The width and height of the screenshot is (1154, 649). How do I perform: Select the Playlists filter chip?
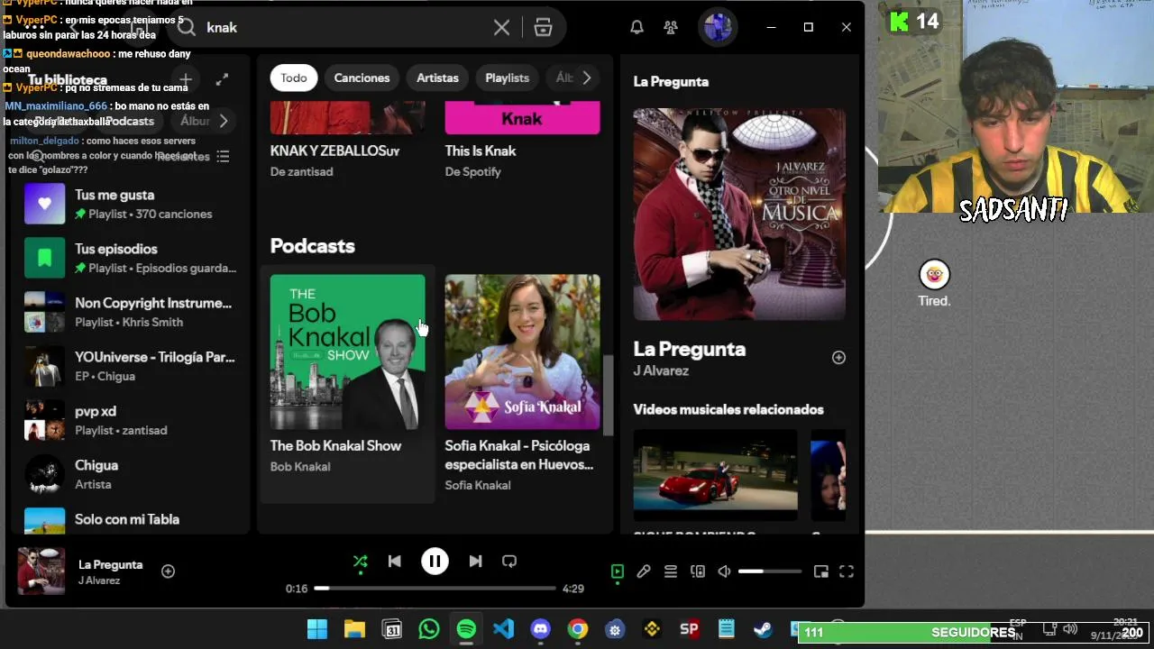(x=507, y=78)
